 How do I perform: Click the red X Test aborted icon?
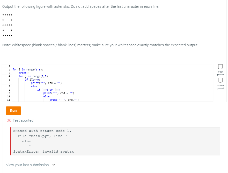tap(9, 120)
